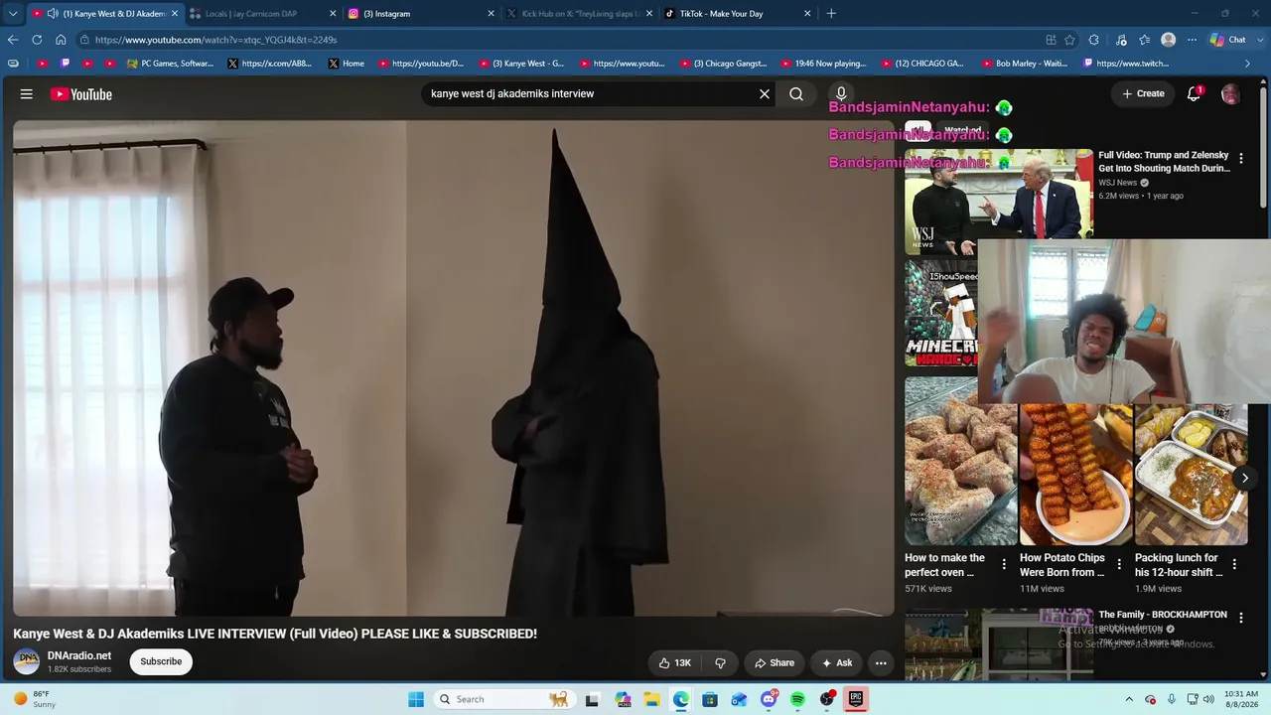Mute the playing Kanye West tab
The width and height of the screenshot is (1271, 715).
pyautogui.click(x=53, y=14)
